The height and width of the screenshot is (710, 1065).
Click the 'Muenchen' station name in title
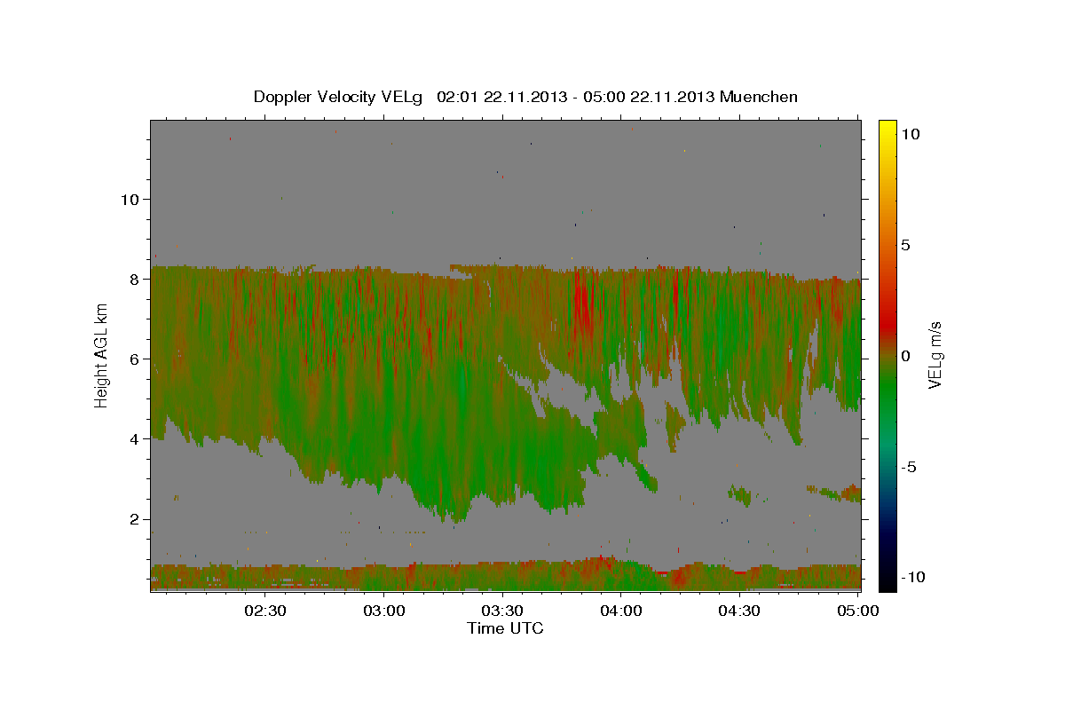[x=760, y=97]
